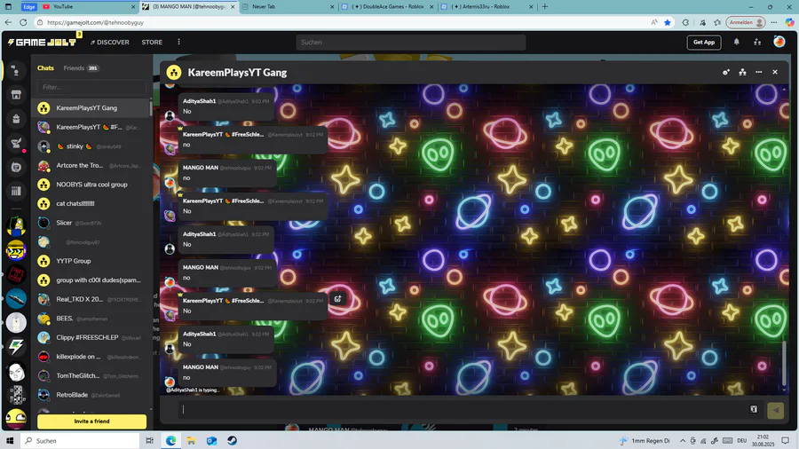Click the chat scrollbar thumb

tap(784, 364)
